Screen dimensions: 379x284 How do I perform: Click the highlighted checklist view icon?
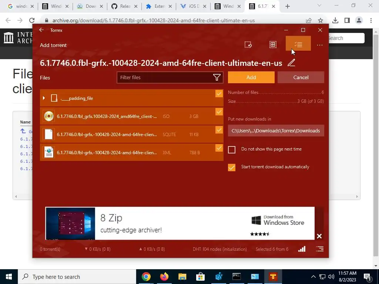pyautogui.click(x=298, y=44)
